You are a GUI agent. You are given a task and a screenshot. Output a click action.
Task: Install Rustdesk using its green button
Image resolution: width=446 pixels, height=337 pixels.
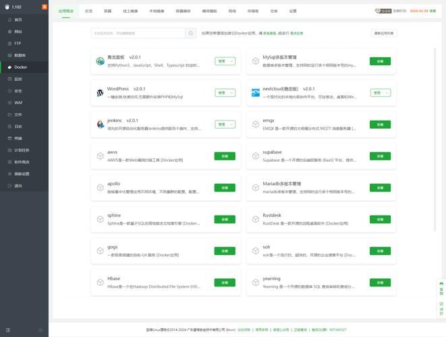point(380,219)
